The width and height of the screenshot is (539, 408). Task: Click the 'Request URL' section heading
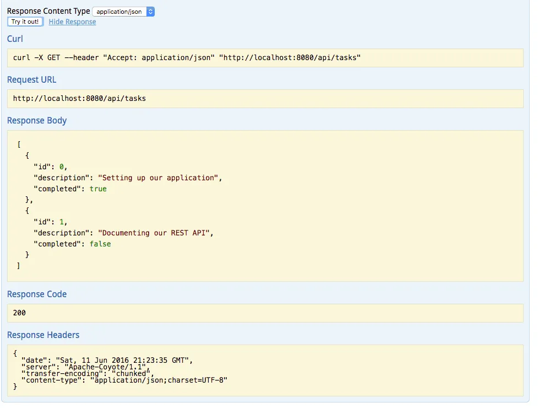pos(31,80)
